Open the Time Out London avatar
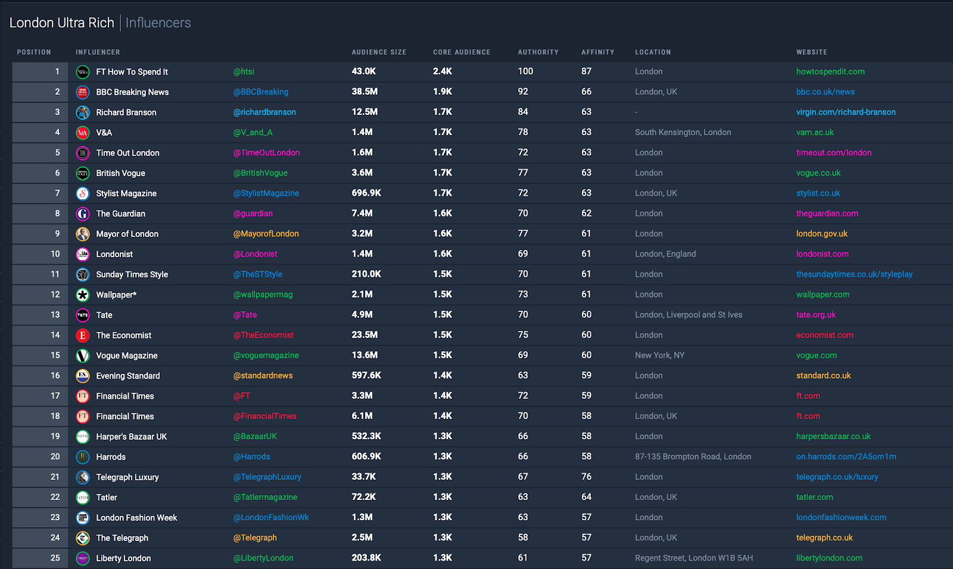Viewport: 953px width, 569px height. coord(83,153)
